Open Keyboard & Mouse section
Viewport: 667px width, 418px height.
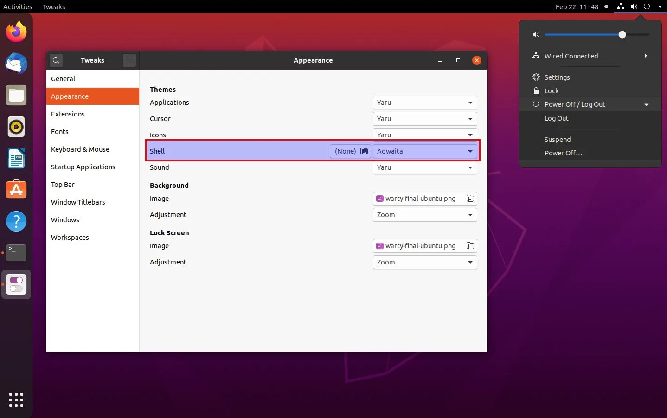[93, 149]
